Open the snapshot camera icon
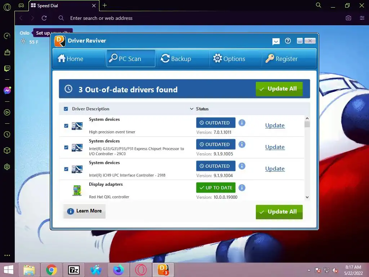 pyautogui.click(x=348, y=18)
